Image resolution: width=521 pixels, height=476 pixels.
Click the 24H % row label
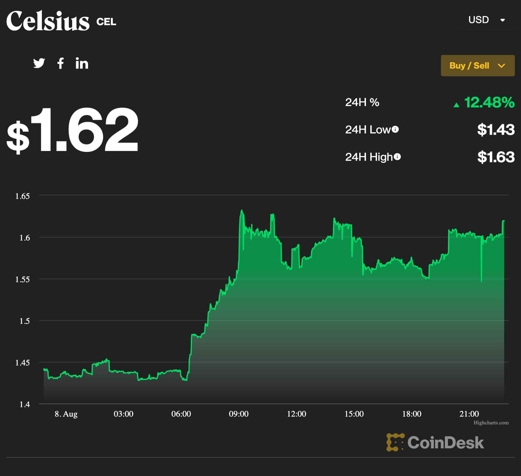362,103
